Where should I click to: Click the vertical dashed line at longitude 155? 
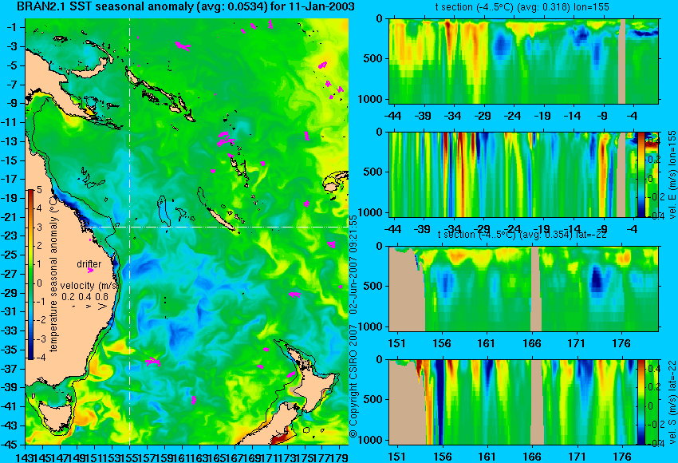[130, 231]
